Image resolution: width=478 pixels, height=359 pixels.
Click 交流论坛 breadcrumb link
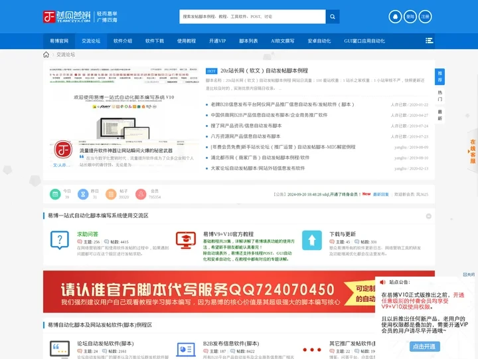pos(66,55)
